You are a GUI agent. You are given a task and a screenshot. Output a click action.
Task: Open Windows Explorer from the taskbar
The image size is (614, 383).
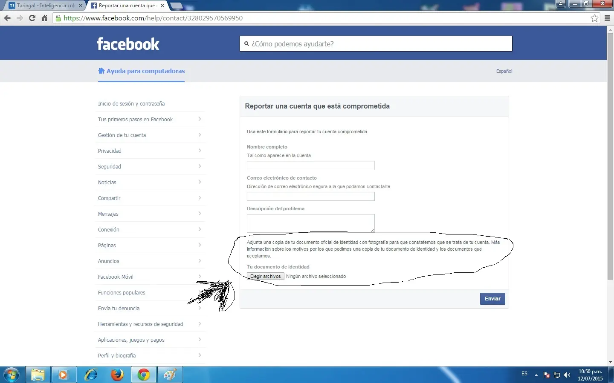pyautogui.click(x=38, y=375)
